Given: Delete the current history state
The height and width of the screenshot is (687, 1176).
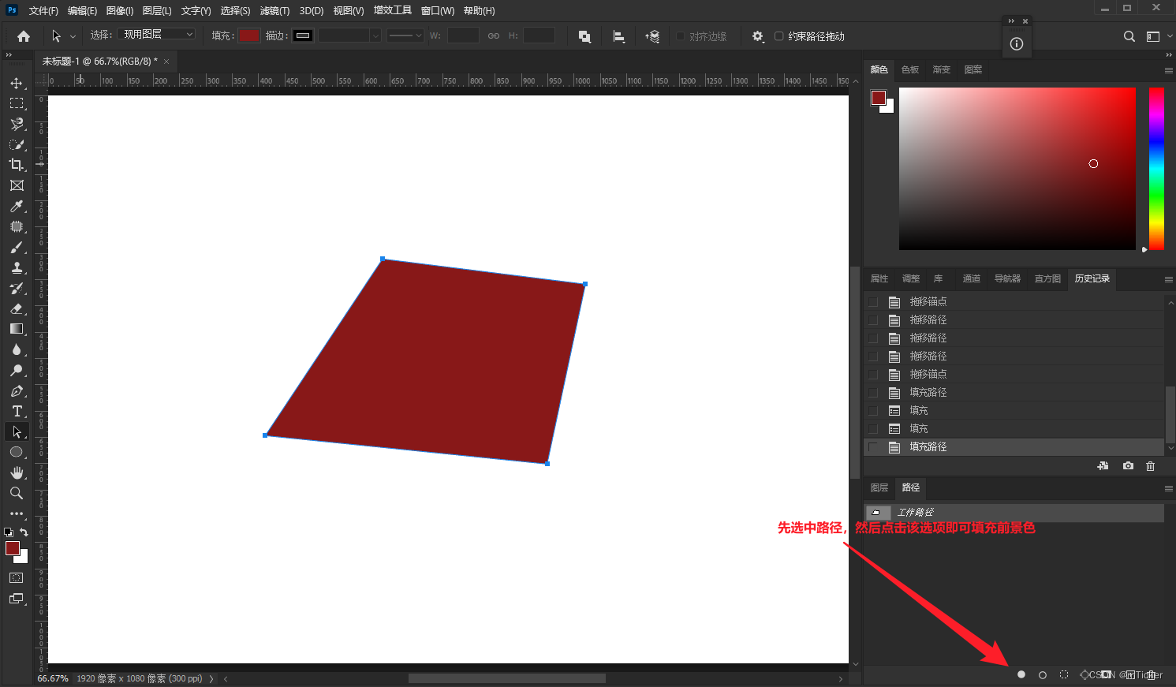Looking at the screenshot, I should pos(1150,466).
